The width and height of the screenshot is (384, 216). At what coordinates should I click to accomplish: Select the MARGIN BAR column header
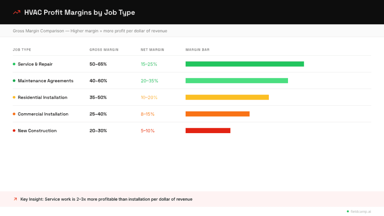click(x=198, y=49)
